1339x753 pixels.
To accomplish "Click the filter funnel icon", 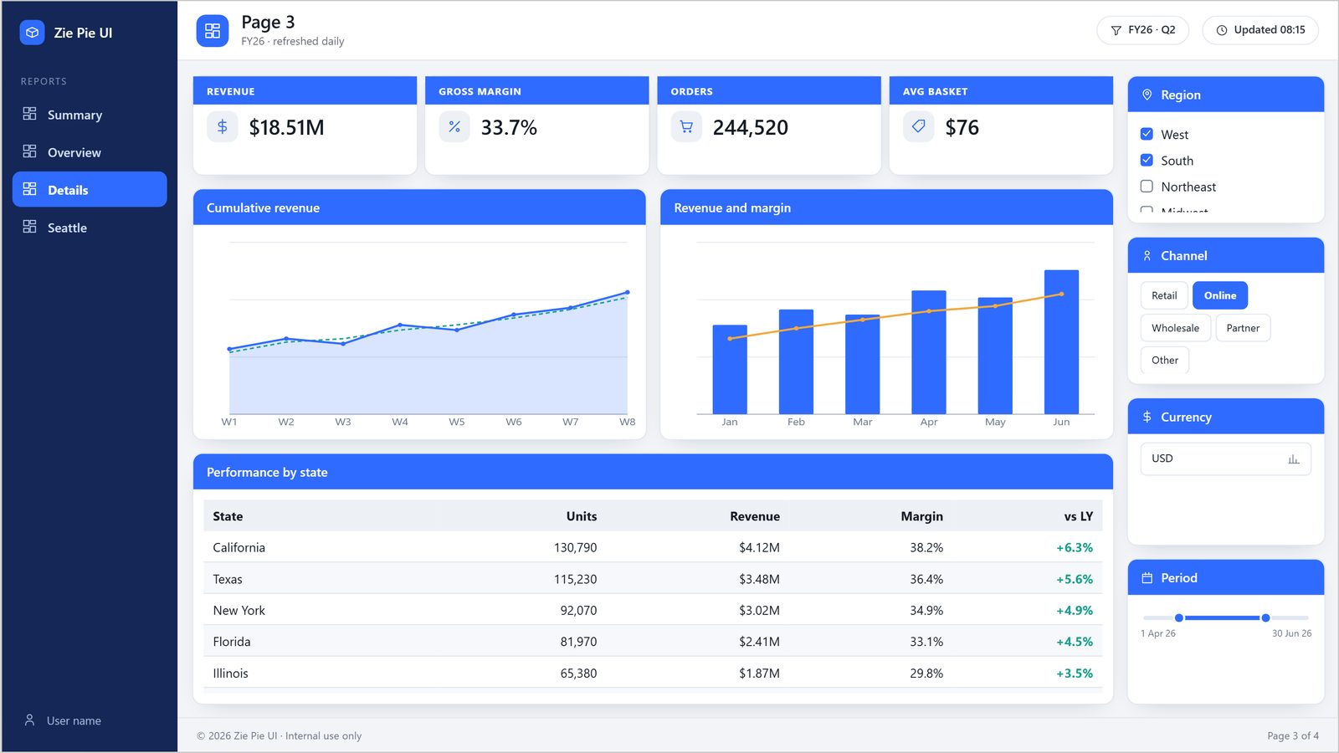I will click(1116, 30).
